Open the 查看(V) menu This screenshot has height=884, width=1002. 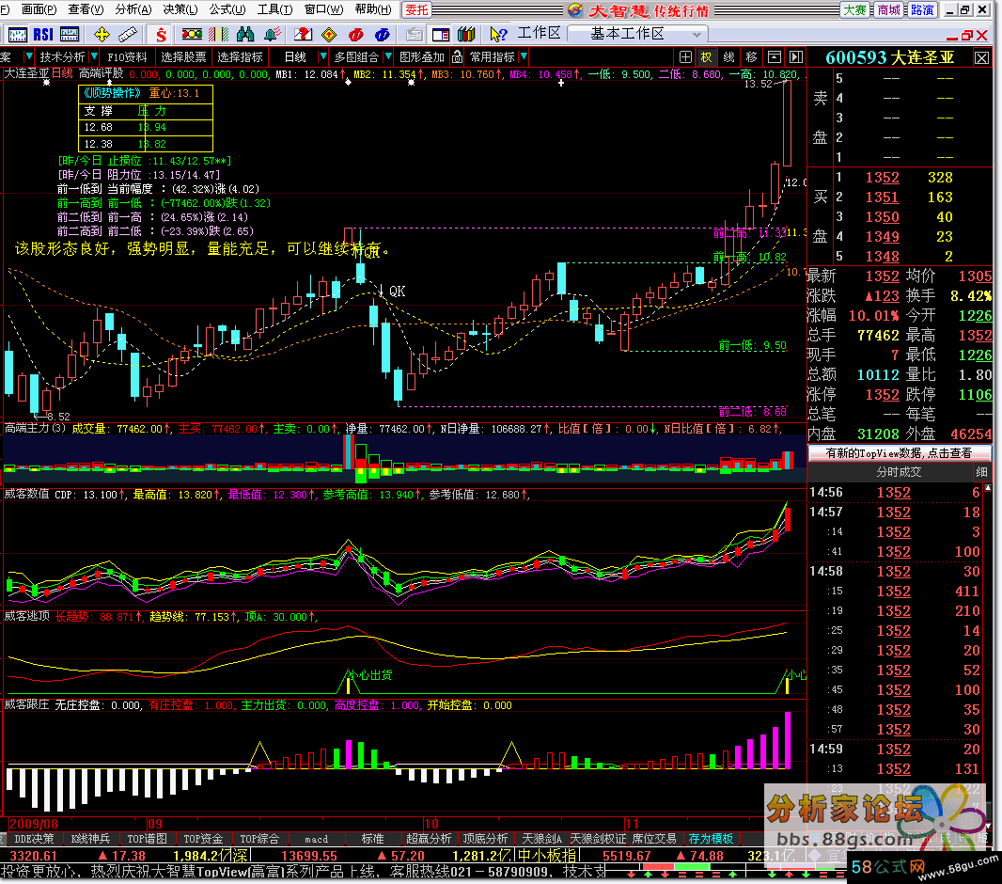click(x=86, y=9)
